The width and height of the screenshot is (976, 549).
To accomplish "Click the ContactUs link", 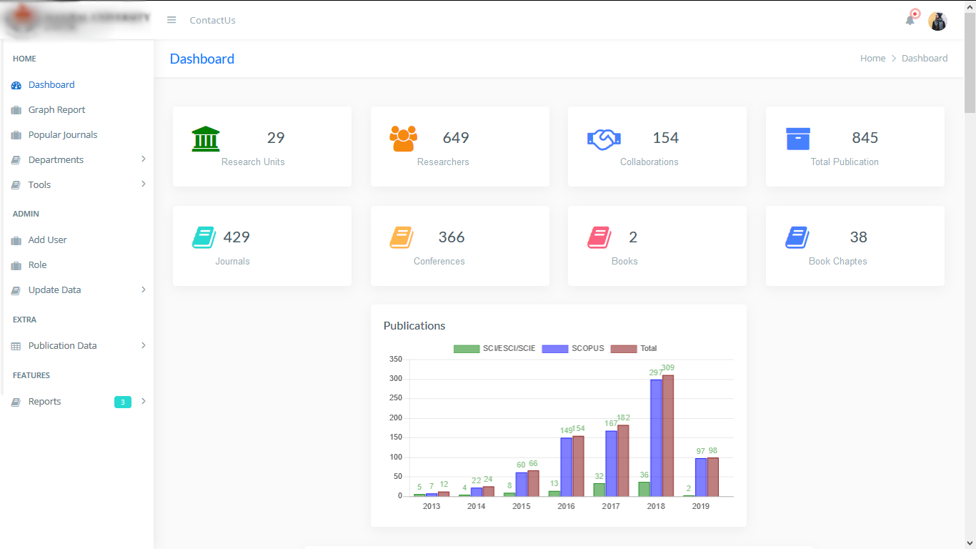I will 212,20.
